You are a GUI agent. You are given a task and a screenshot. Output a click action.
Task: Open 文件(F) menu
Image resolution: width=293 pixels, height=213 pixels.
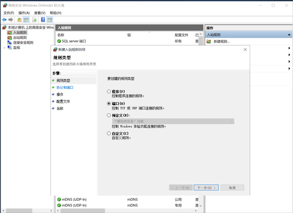coord(9,13)
